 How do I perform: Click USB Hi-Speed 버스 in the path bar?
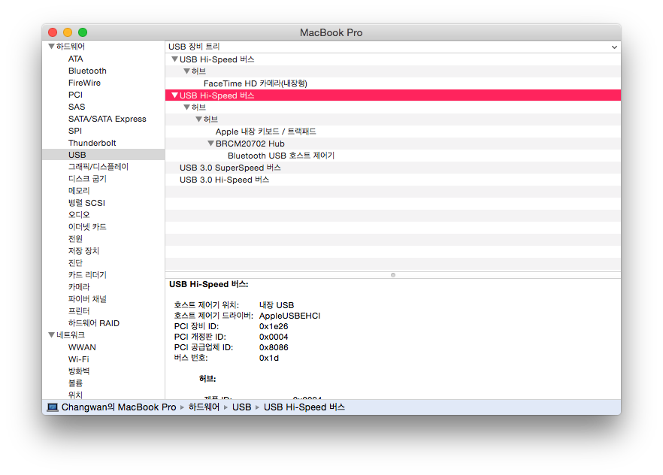pyautogui.click(x=304, y=407)
